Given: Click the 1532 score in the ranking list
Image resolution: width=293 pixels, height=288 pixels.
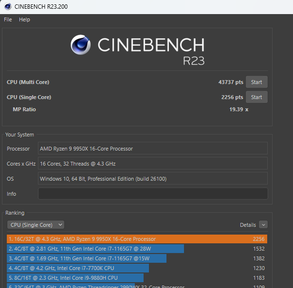Looking at the screenshot, I should point(259,249).
